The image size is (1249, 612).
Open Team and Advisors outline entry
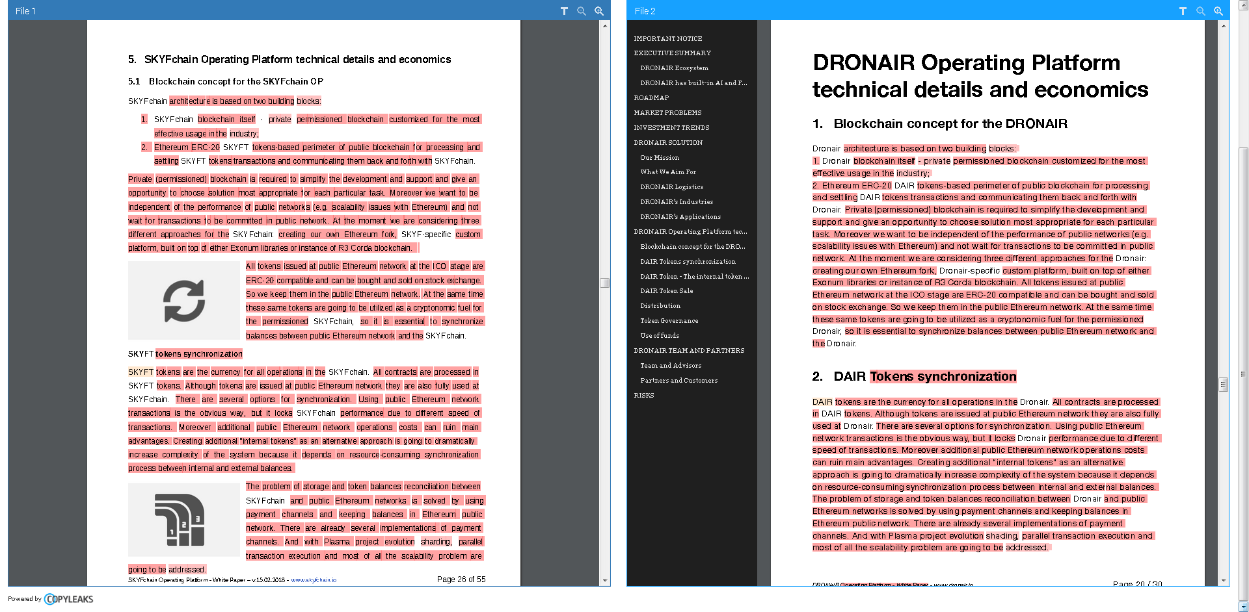(671, 366)
